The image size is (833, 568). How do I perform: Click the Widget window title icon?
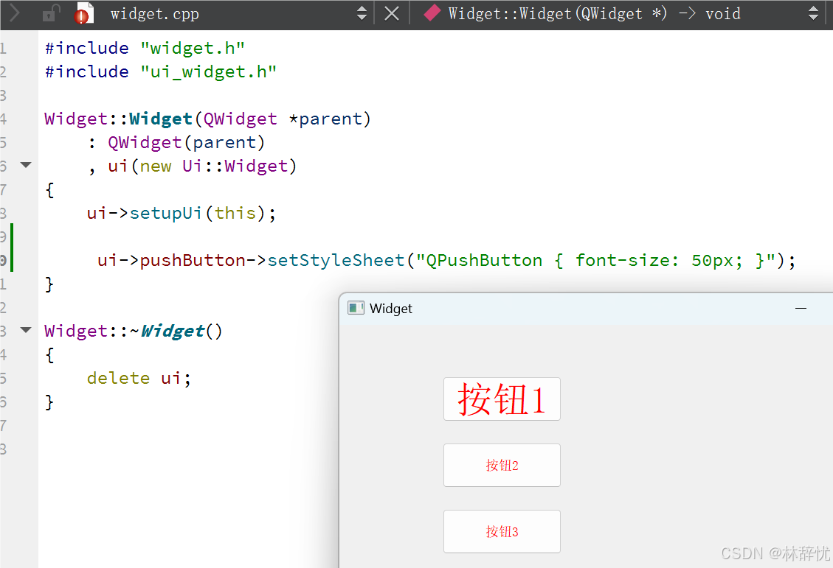point(356,308)
